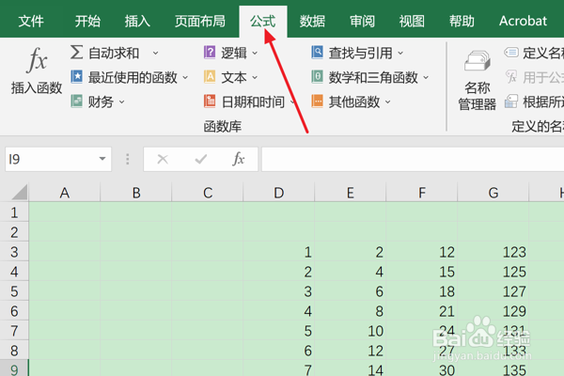The image size is (564, 376).
Task: Click the 名称管理器 text label
Action: click(x=477, y=96)
